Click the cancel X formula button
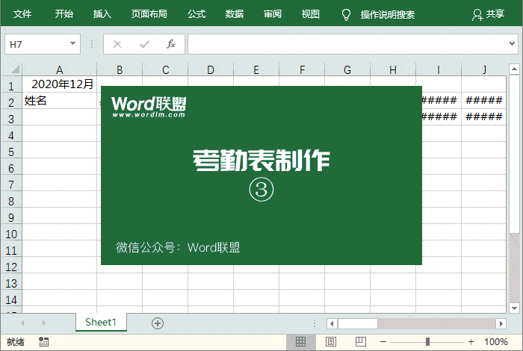This screenshot has width=523, height=351. pyautogui.click(x=117, y=44)
